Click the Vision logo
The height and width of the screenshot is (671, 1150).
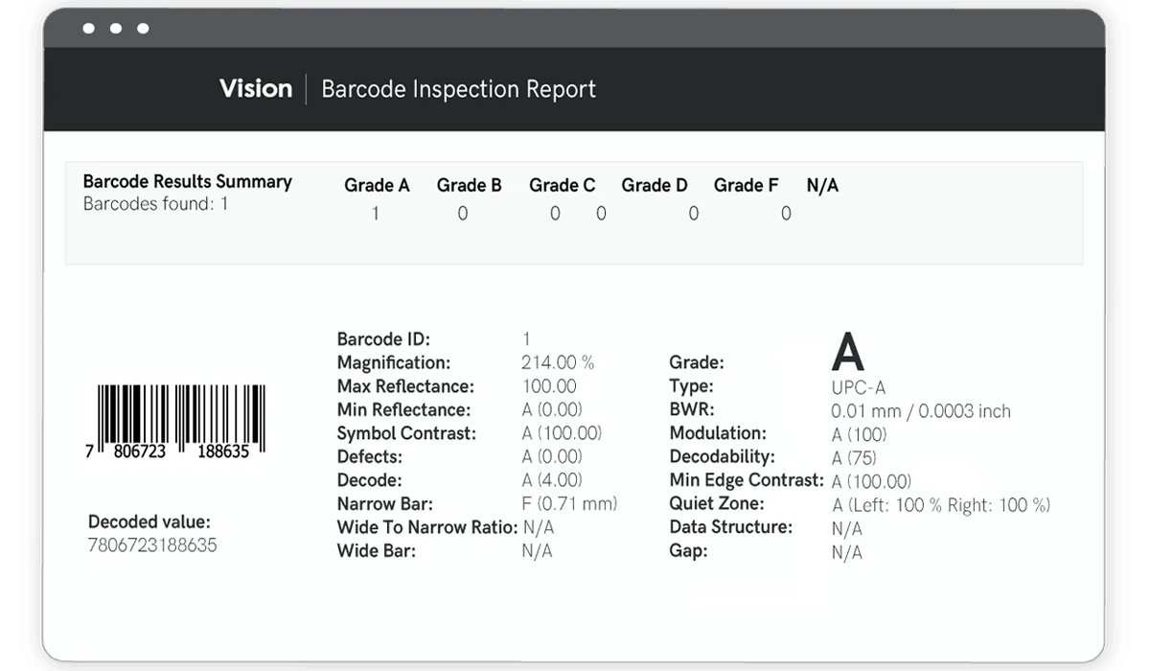tap(256, 88)
